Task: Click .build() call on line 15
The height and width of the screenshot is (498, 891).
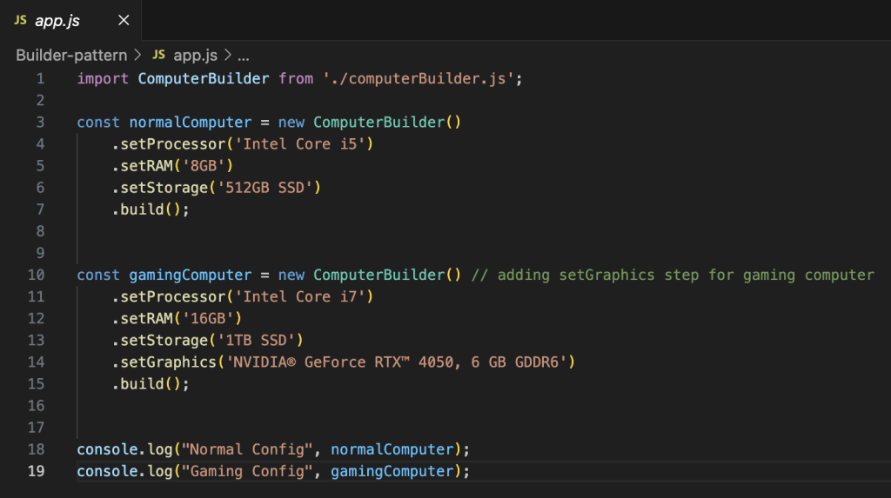Action: tap(151, 384)
